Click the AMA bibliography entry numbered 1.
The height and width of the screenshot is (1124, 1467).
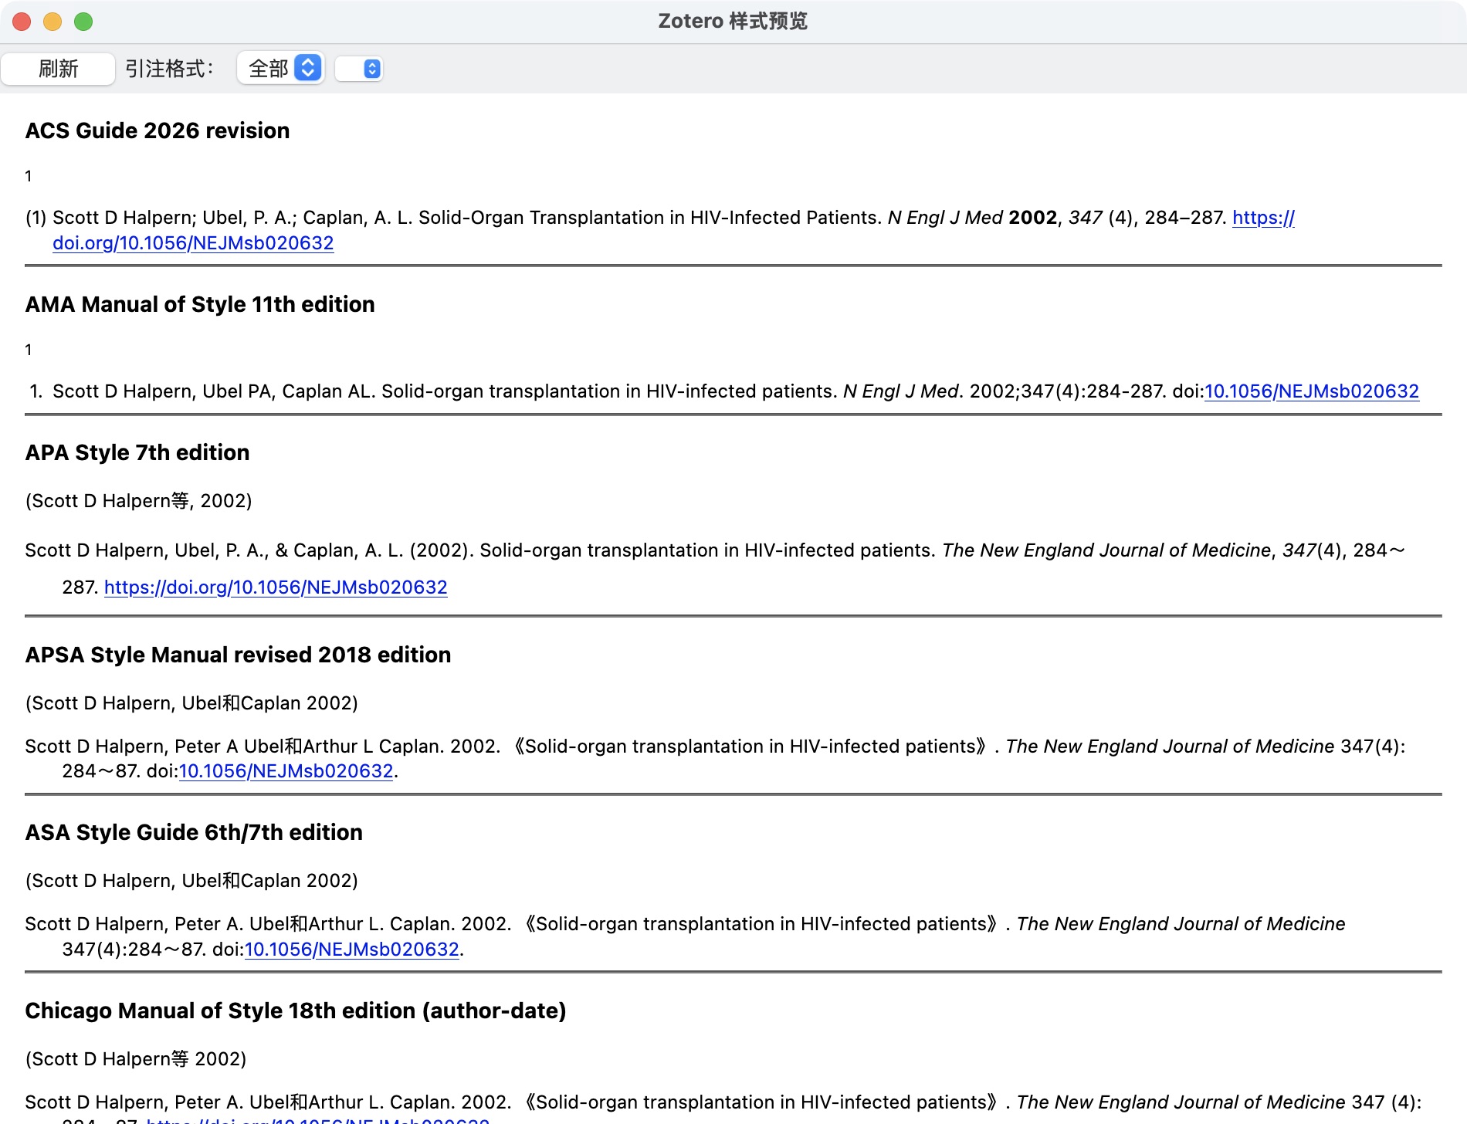pos(723,391)
